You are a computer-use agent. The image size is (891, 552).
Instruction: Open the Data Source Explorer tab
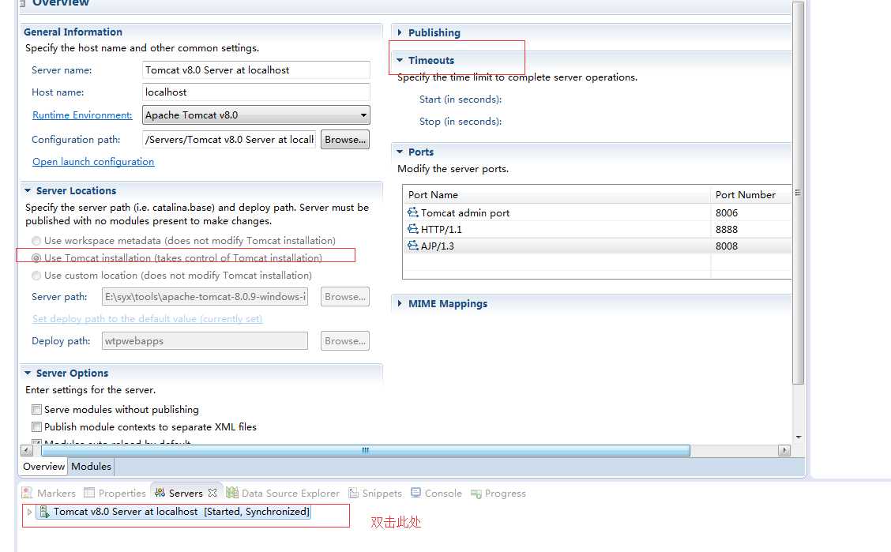pyautogui.click(x=283, y=493)
